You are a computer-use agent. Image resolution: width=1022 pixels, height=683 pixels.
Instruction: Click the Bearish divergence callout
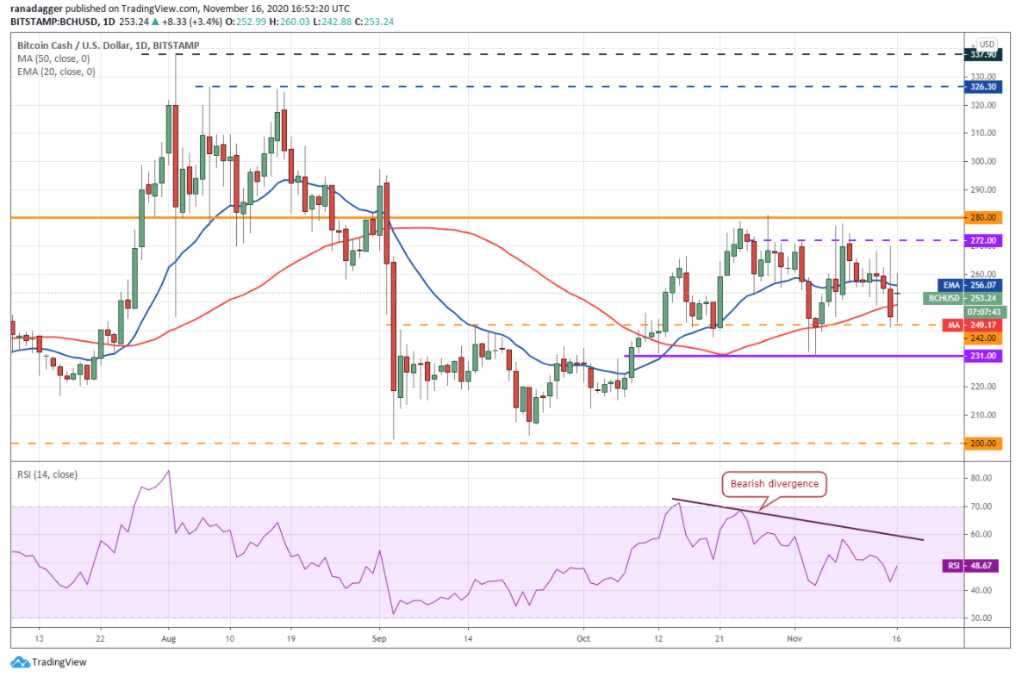[x=775, y=484]
